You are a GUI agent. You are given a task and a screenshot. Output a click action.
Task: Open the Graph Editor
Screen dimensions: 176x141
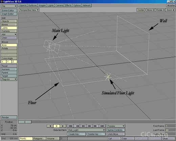pos(9,14)
